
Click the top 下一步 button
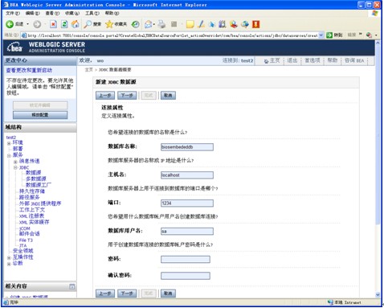coord(127,96)
